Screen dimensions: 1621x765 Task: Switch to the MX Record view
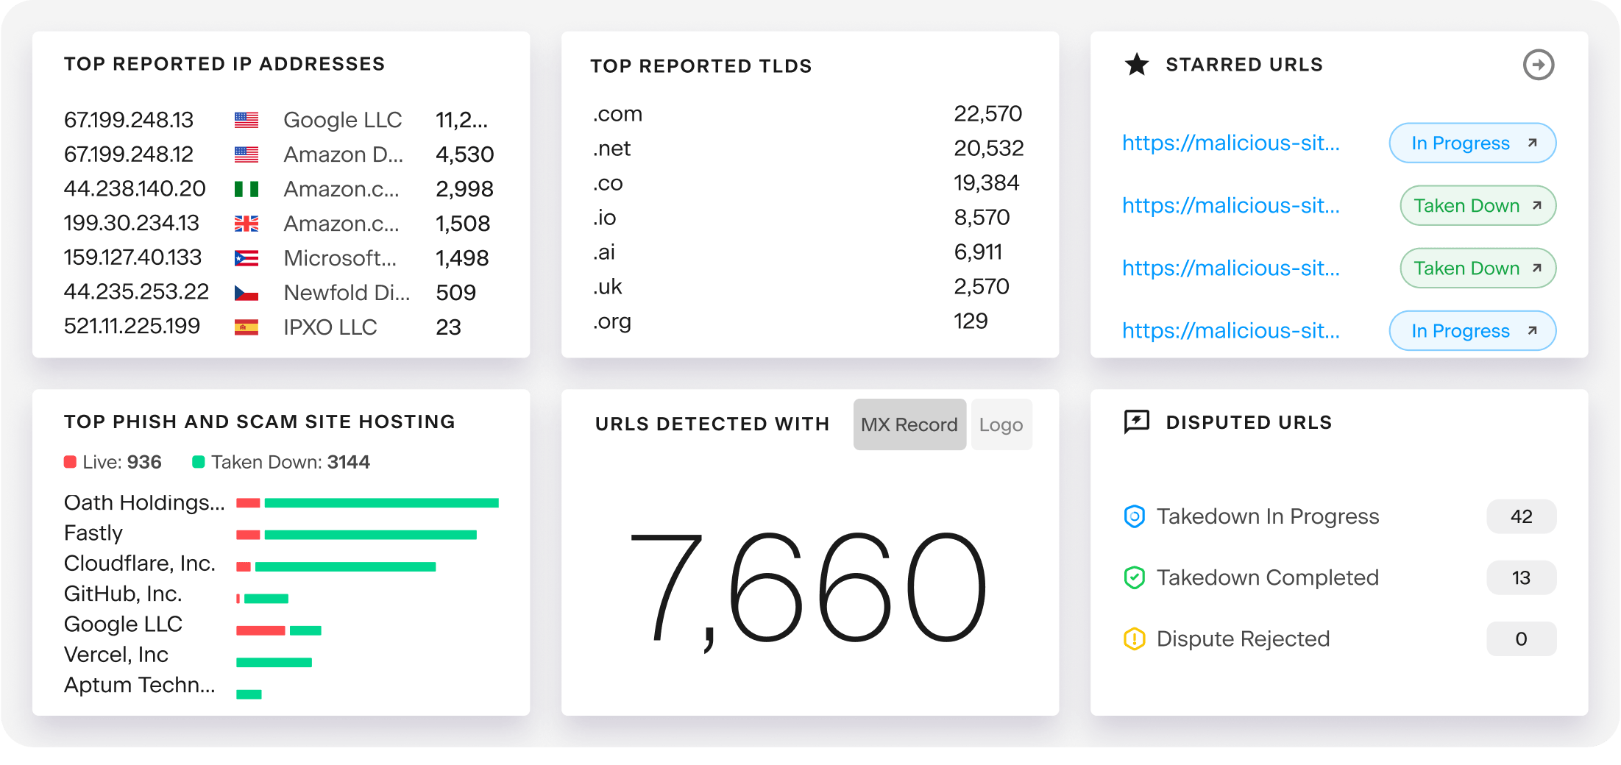[909, 424]
